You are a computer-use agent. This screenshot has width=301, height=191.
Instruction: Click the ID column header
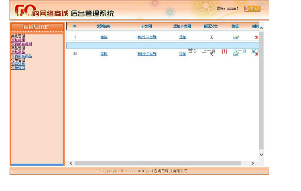[74, 26]
